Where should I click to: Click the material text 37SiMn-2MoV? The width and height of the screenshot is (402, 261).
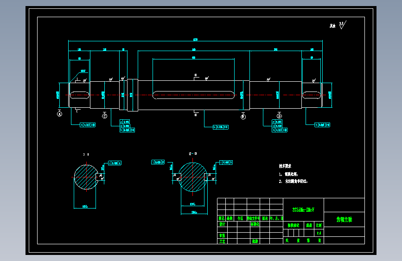(x=303, y=209)
